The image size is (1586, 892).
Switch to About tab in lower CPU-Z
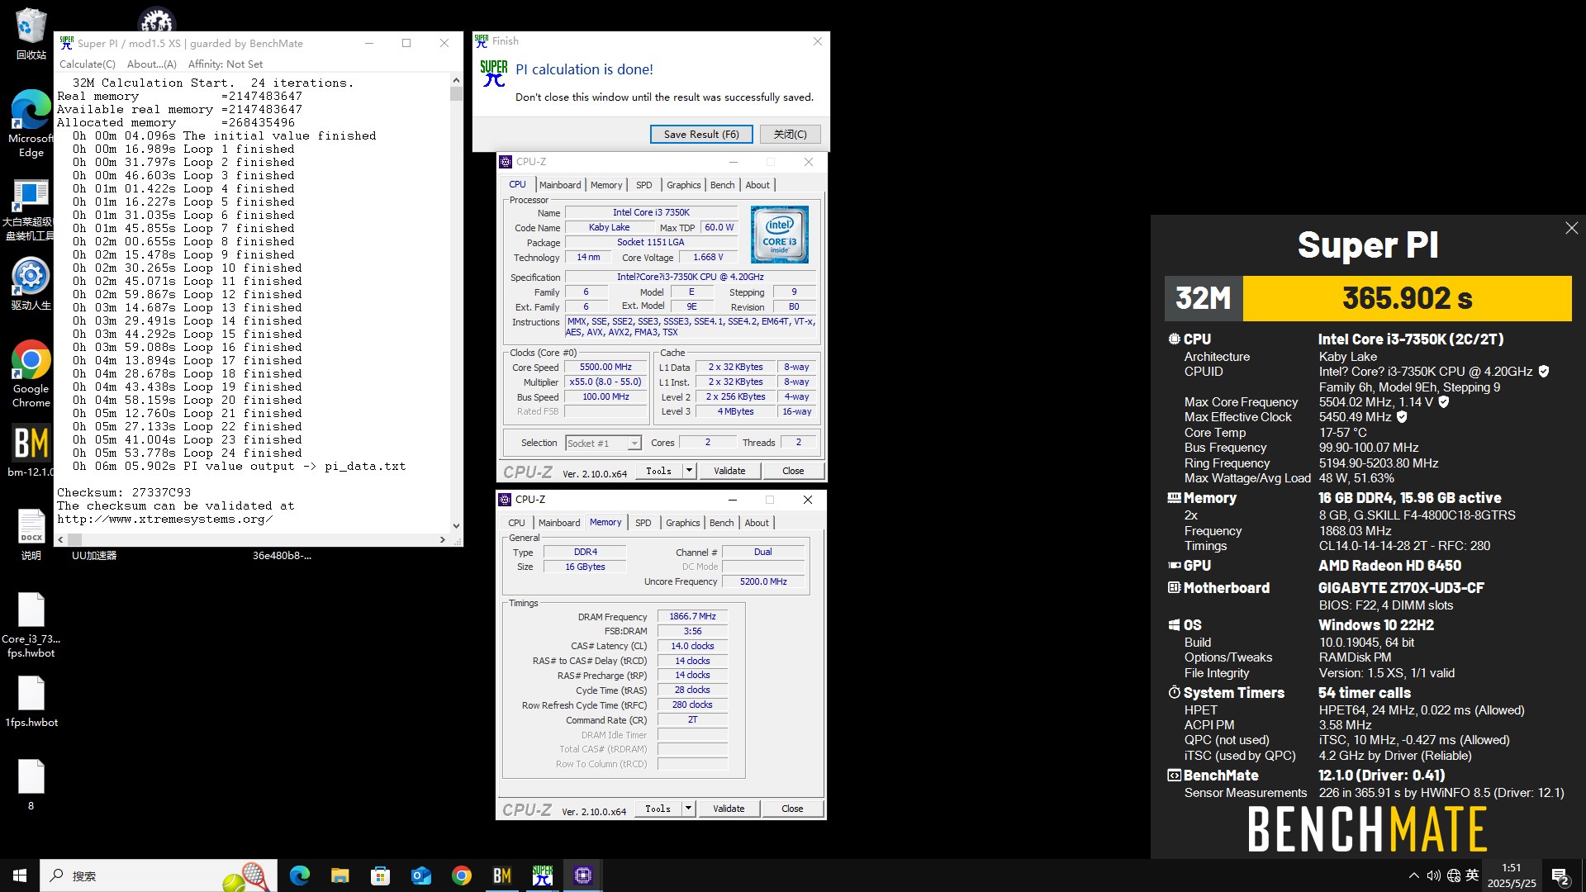tap(757, 523)
